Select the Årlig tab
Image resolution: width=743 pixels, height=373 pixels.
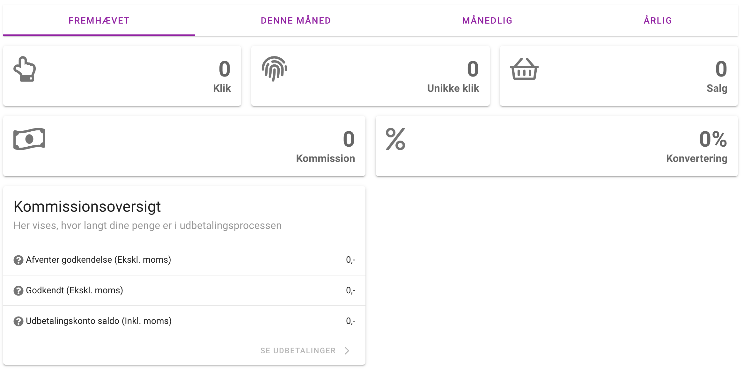(x=658, y=21)
